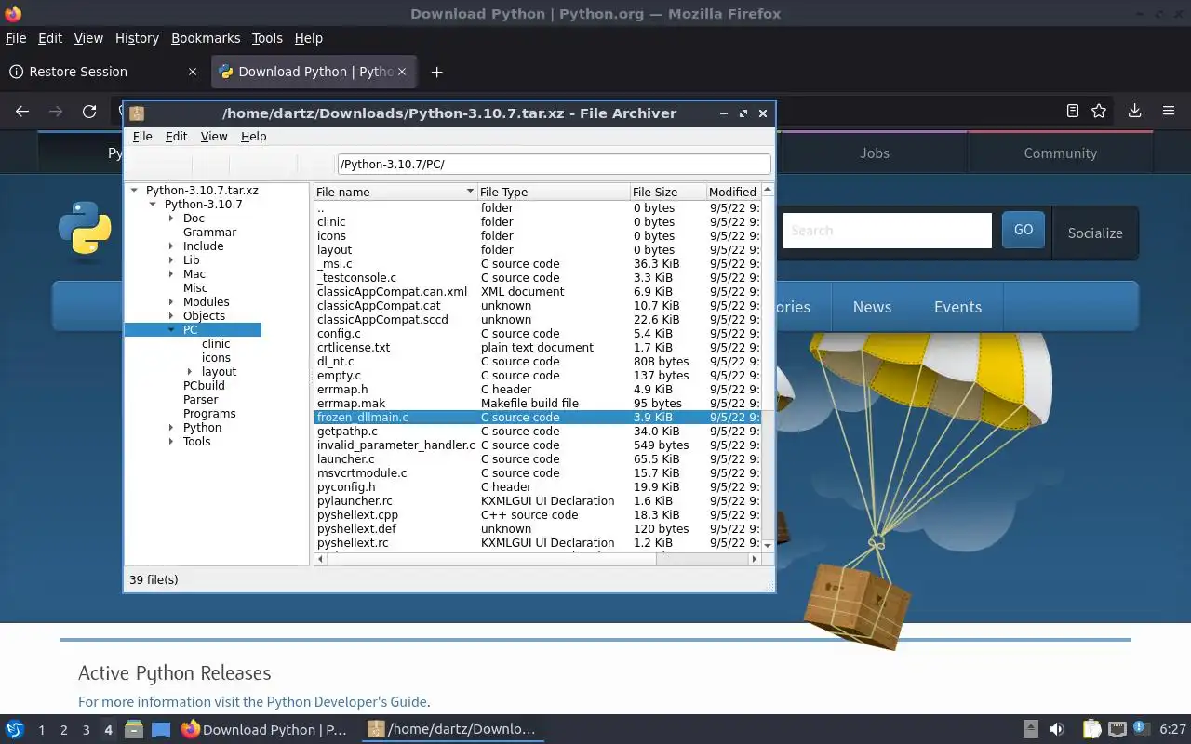Open File menu in File Archiver

142,136
